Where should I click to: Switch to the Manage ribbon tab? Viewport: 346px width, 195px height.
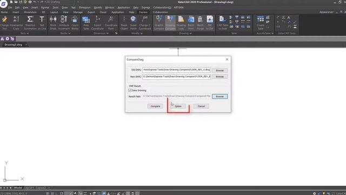coord(78,12)
